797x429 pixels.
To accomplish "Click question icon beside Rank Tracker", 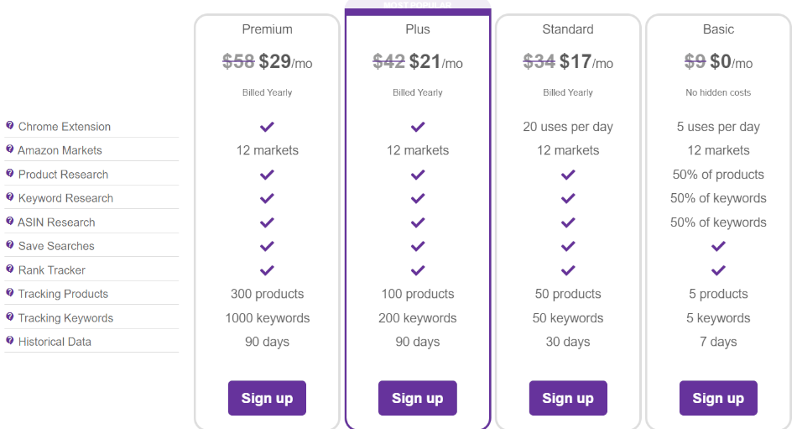I will pos(10,269).
